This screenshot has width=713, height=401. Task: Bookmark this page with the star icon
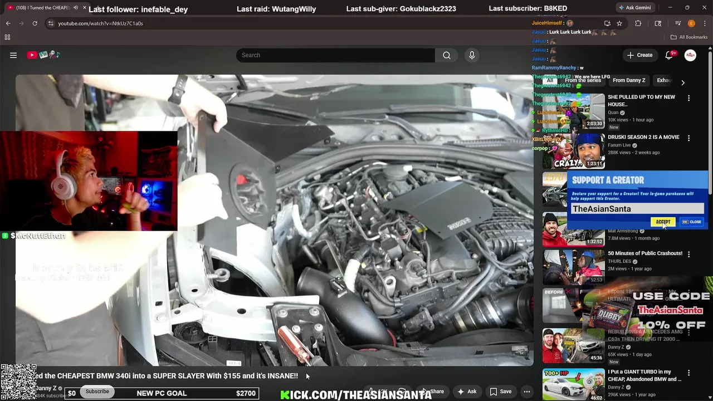click(619, 23)
